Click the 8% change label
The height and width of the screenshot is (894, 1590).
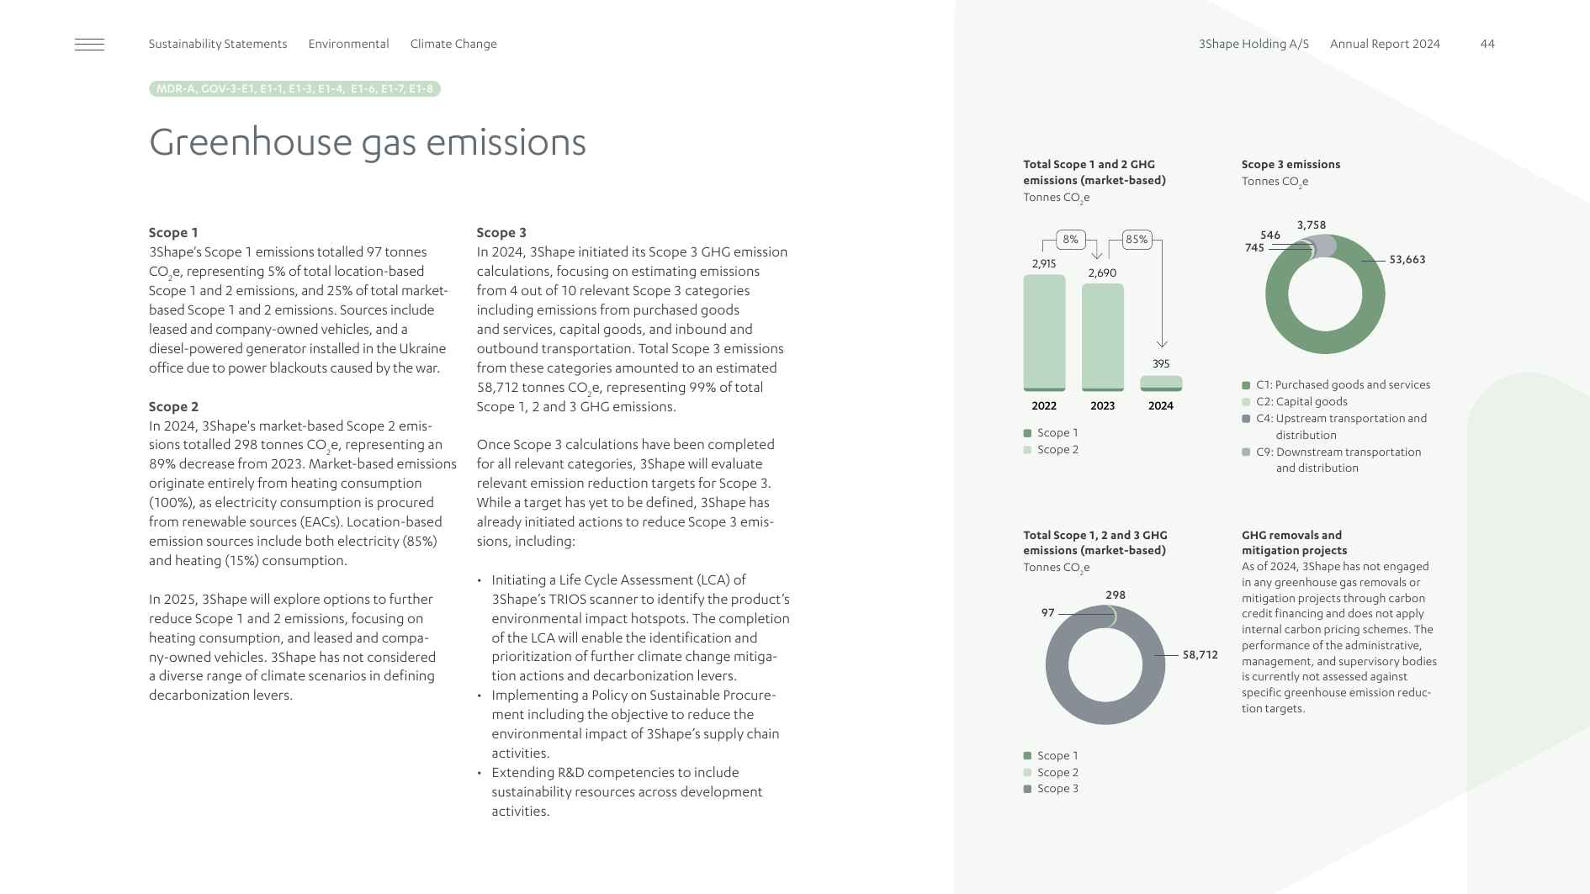coord(1070,240)
